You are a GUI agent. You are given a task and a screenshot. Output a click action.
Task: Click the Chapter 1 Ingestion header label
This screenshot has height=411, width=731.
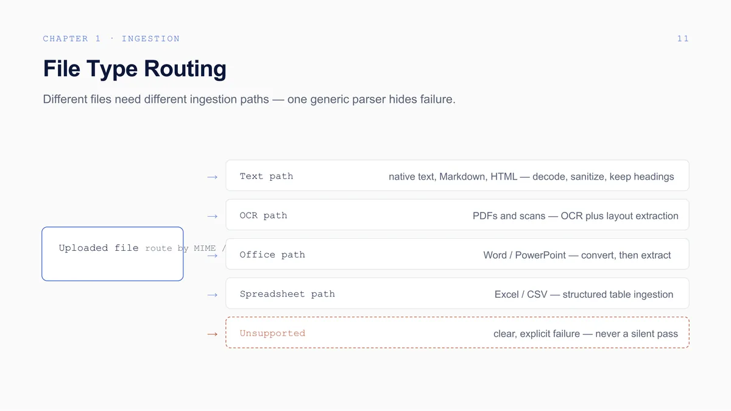pos(111,38)
